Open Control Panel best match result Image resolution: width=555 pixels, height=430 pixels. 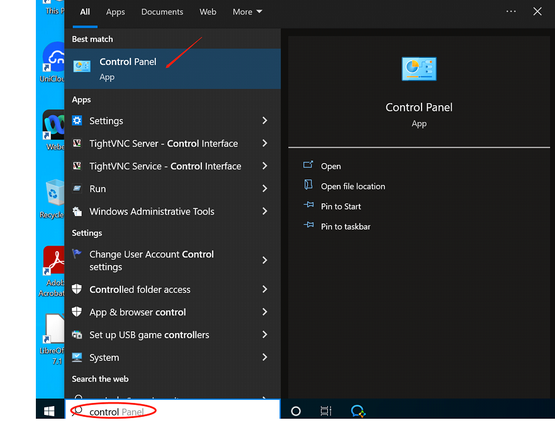(172, 69)
